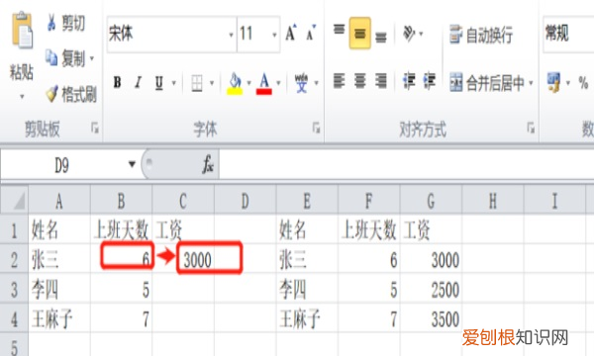594x356 pixels.
Task: Open Name Box dropdown arrow beside D9
Action: pos(132,164)
